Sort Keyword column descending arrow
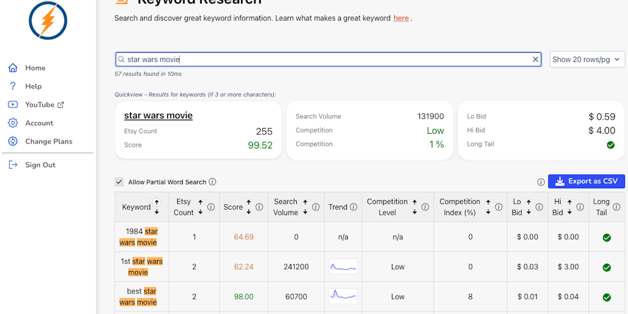628x314 pixels. click(x=157, y=212)
